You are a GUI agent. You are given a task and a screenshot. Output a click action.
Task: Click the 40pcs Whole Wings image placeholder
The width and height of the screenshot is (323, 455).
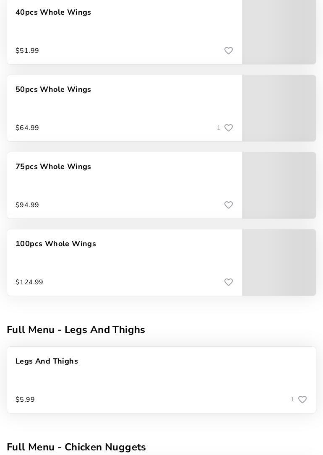click(x=279, y=32)
